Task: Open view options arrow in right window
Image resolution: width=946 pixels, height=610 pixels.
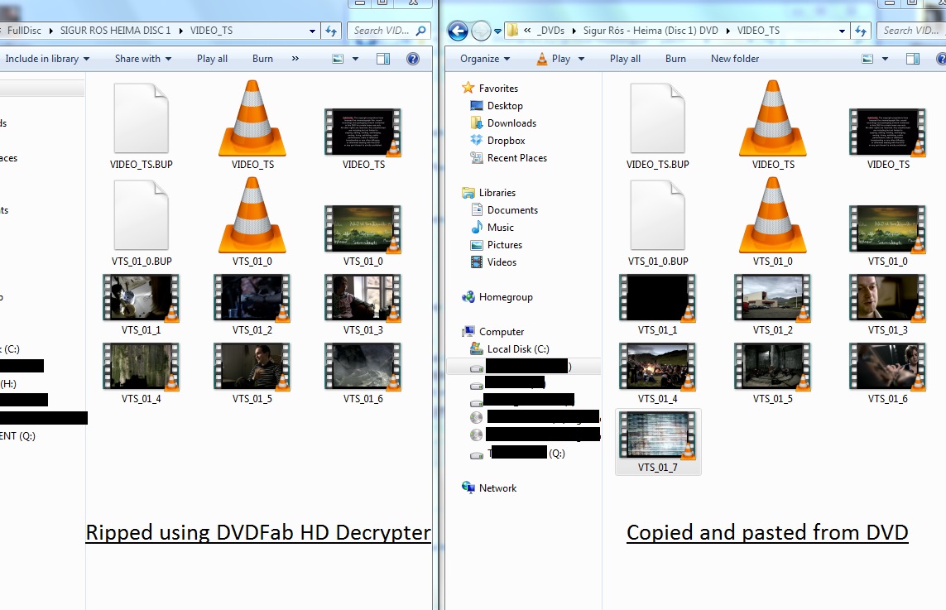Action: [885, 59]
